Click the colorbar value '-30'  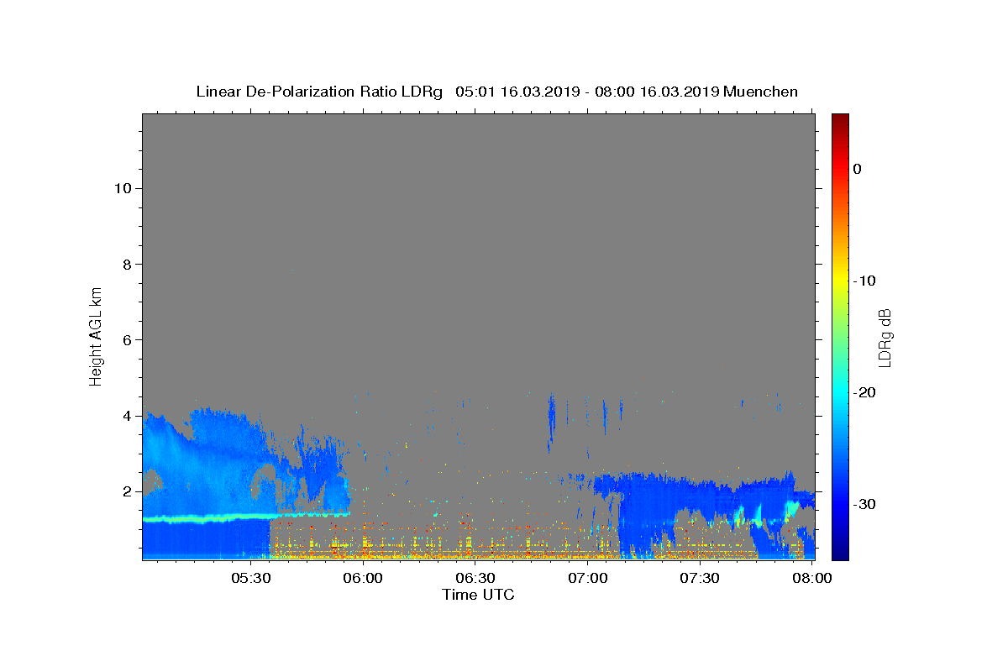pos(864,504)
